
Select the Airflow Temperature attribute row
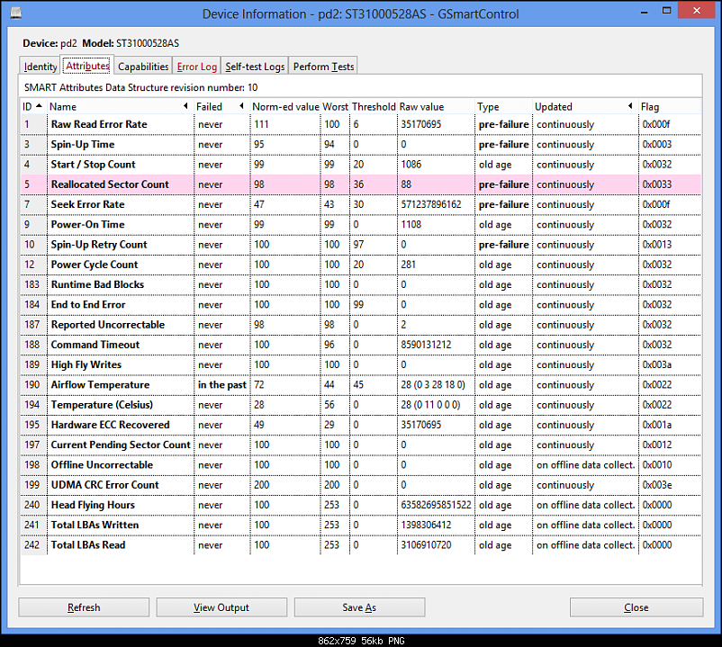(98, 384)
